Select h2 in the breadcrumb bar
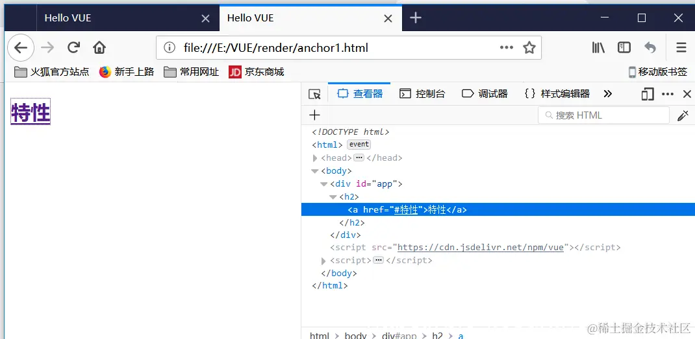The width and height of the screenshot is (695, 339). (437, 336)
